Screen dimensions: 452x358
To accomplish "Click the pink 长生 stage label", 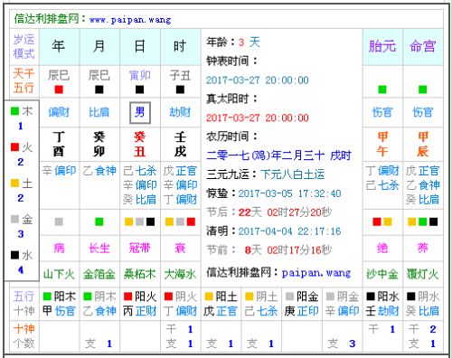I will tap(99, 249).
